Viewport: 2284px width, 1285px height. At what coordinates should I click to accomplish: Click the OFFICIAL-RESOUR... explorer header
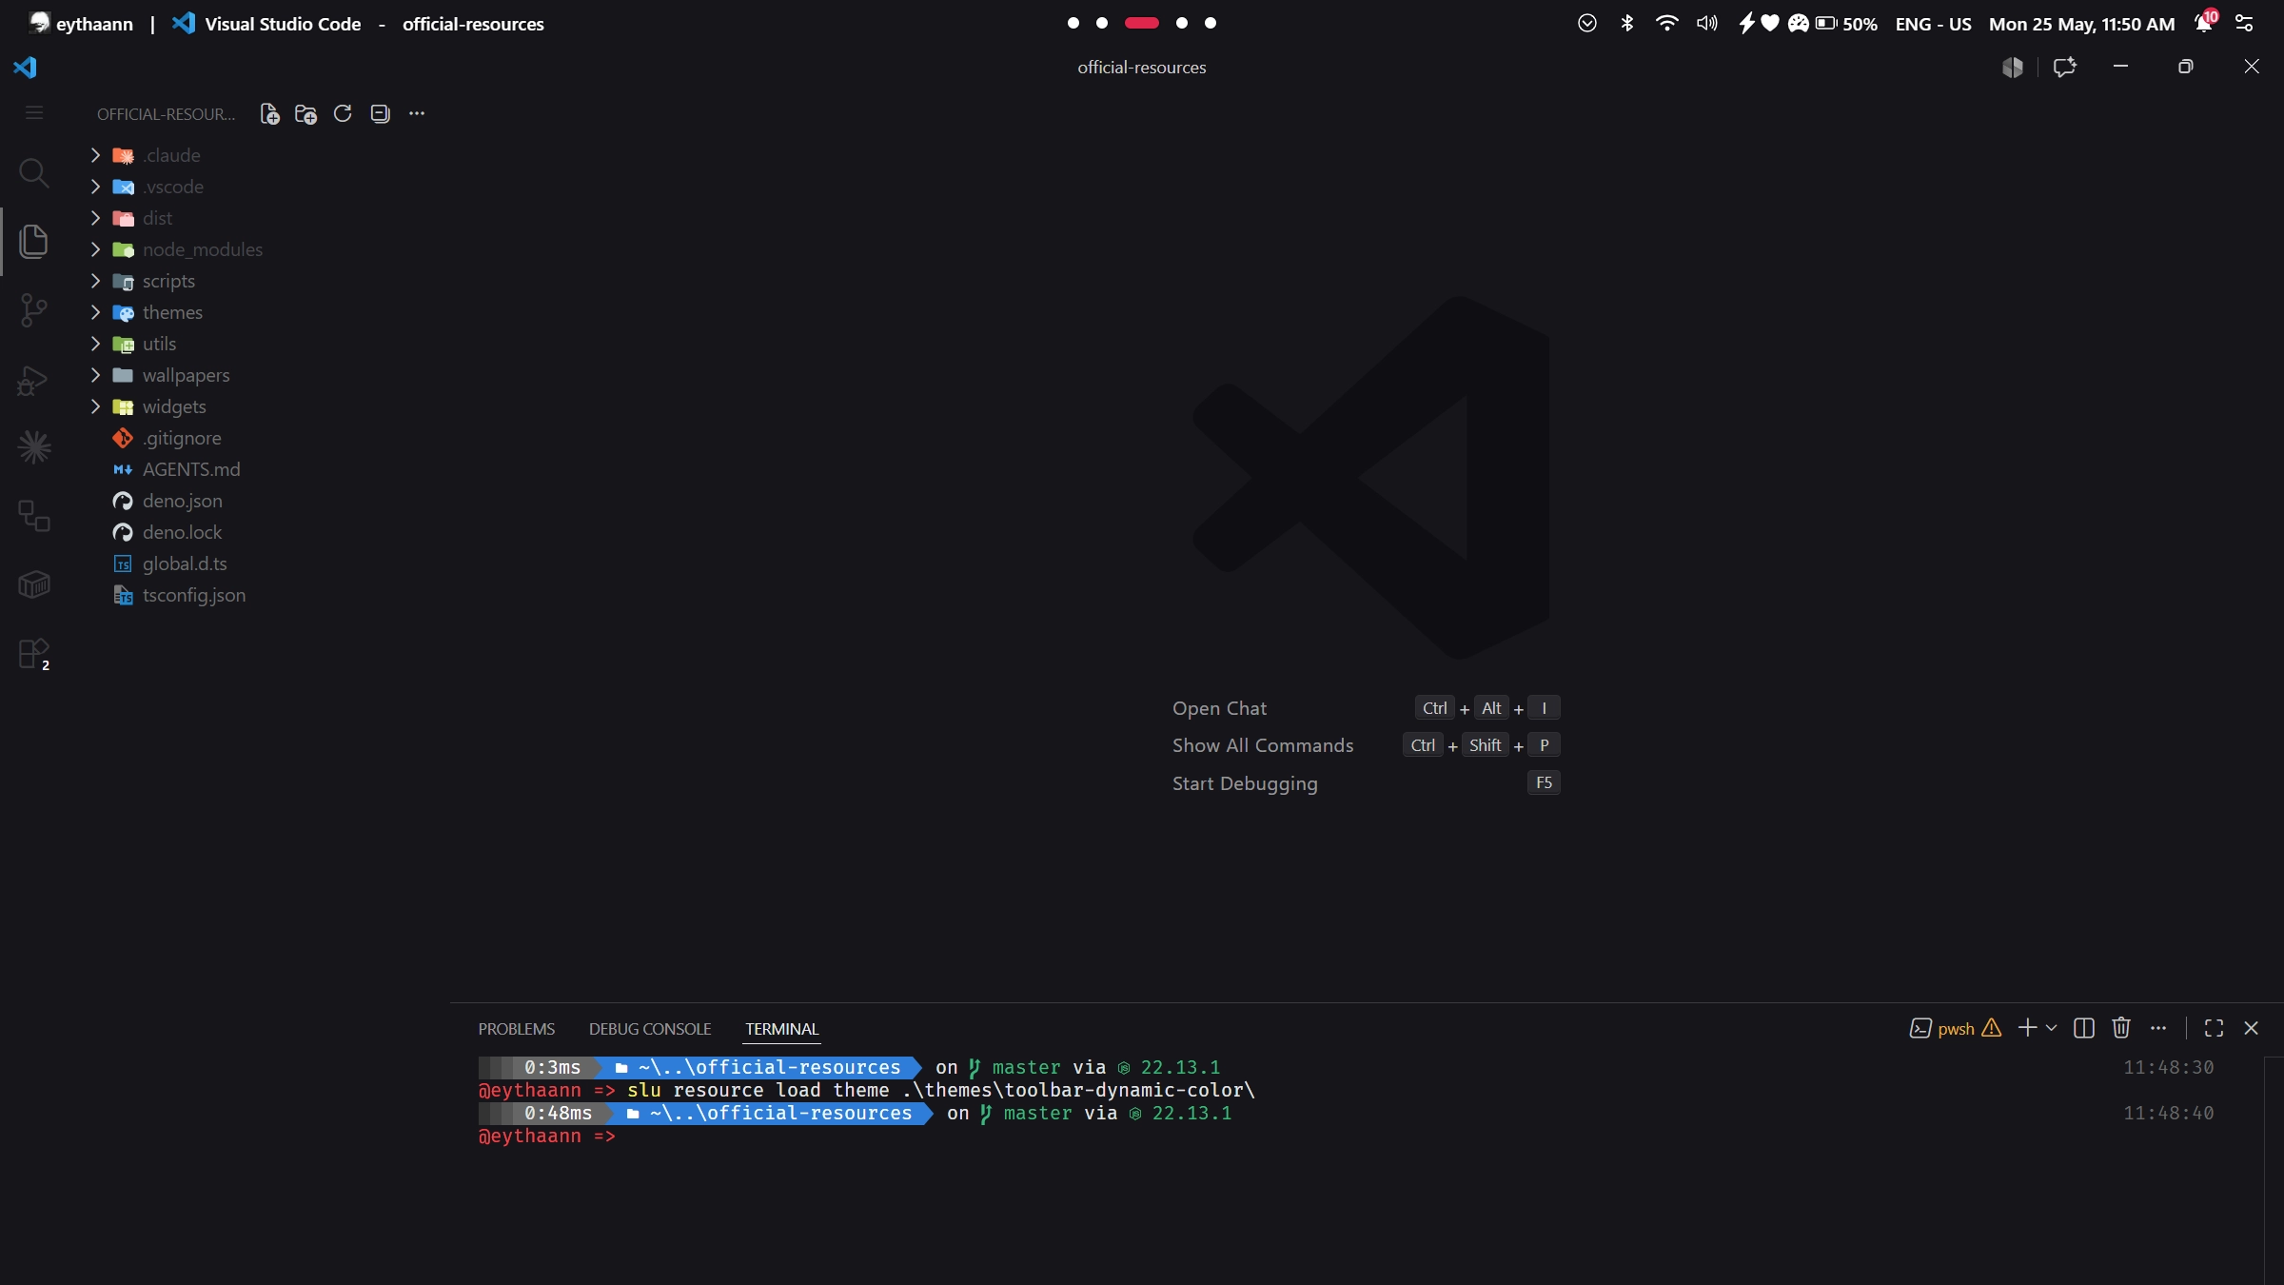tap(166, 114)
